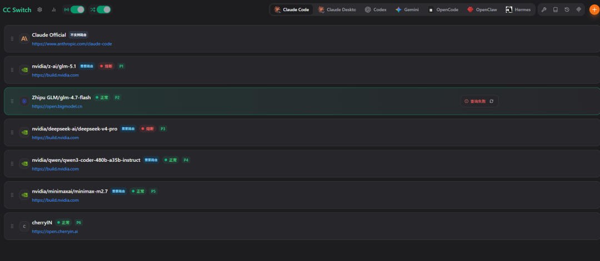Open build.nvidia.com link under qwen3-coder
Screen dimensions: 600x261
[55, 169]
